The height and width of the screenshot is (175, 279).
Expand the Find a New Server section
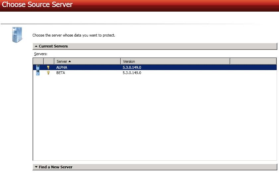pos(36,167)
